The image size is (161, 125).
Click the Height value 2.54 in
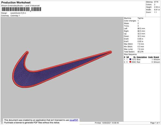click(x=157, y=7)
